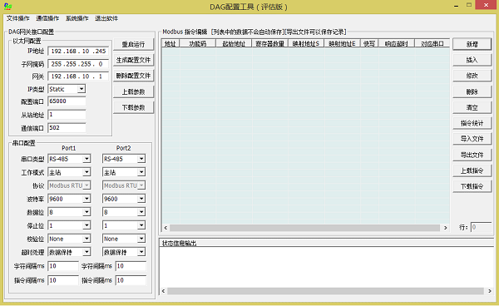The height and width of the screenshot is (306, 499).
Task: Click Port2 字符间隔ms input field
Action: (131, 266)
